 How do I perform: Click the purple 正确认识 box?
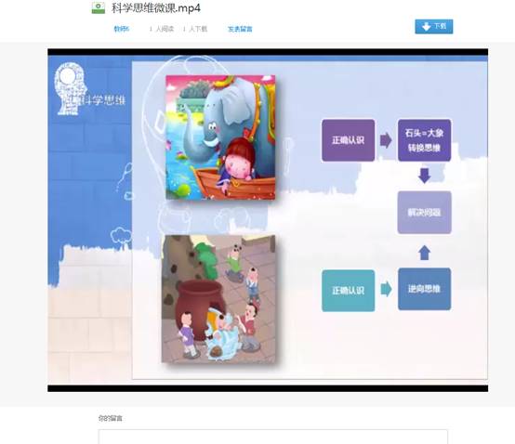point(349,140)
